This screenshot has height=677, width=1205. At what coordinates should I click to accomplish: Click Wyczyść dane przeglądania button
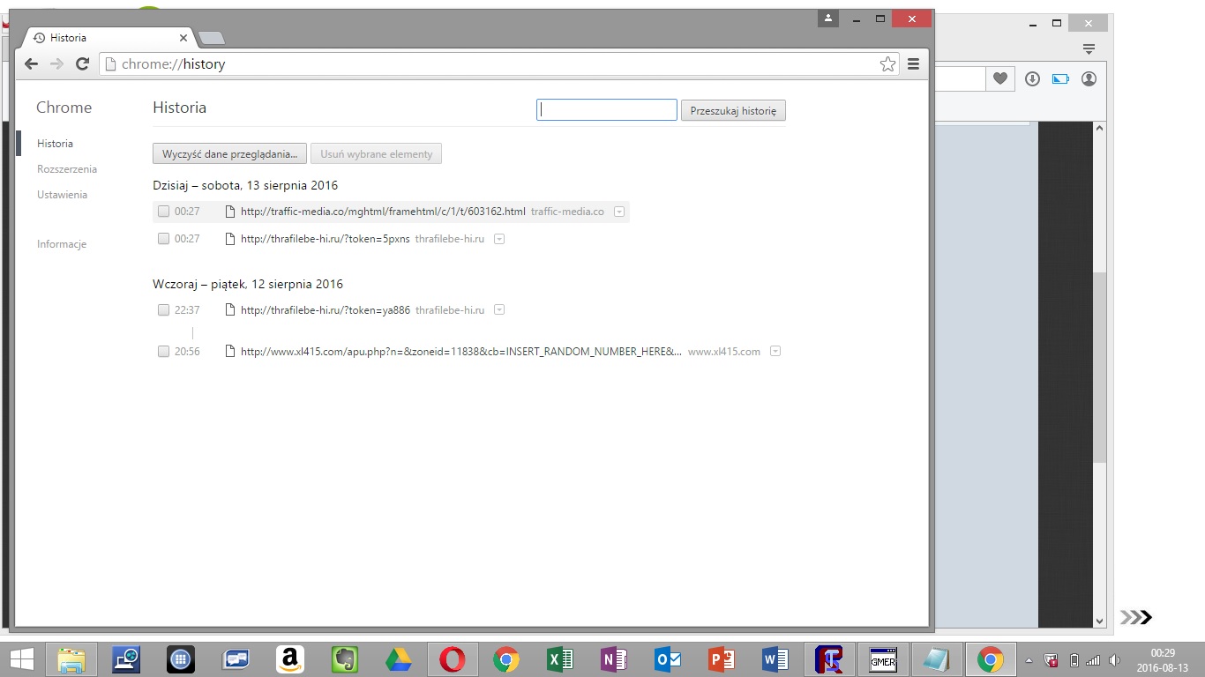point(229,154)
